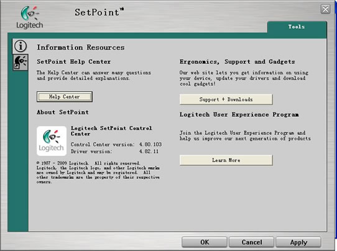Cancel the SetPoint dialog

[x=251, y=242]
